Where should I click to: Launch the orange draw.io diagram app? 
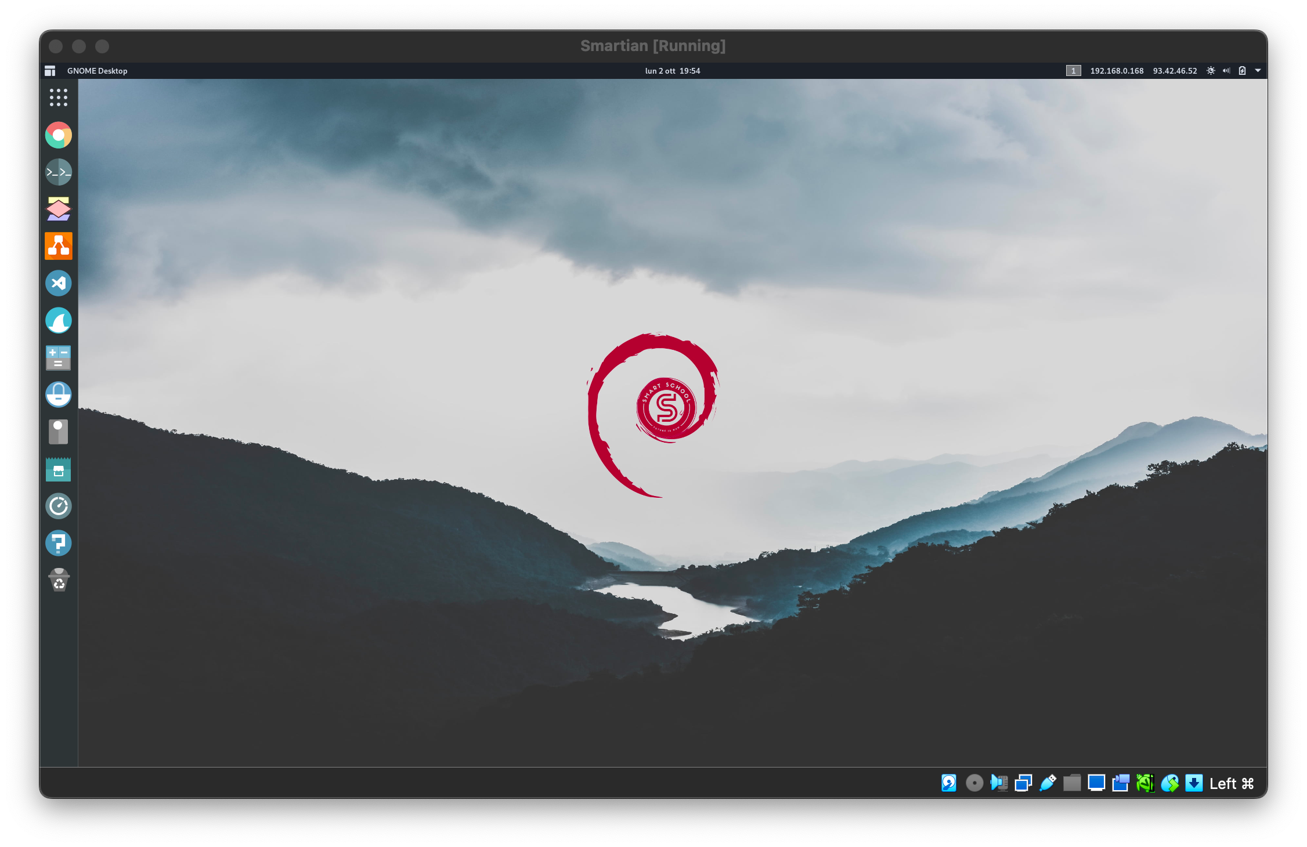tap(59, 246)
